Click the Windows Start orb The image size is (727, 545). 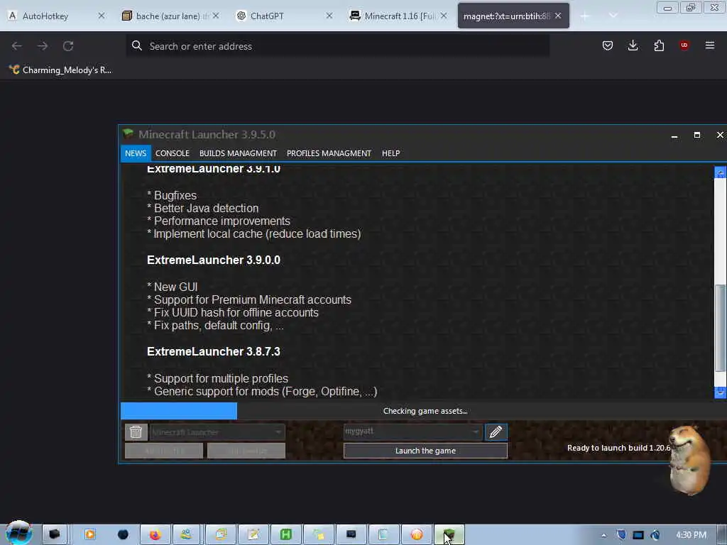pos(19,534)
